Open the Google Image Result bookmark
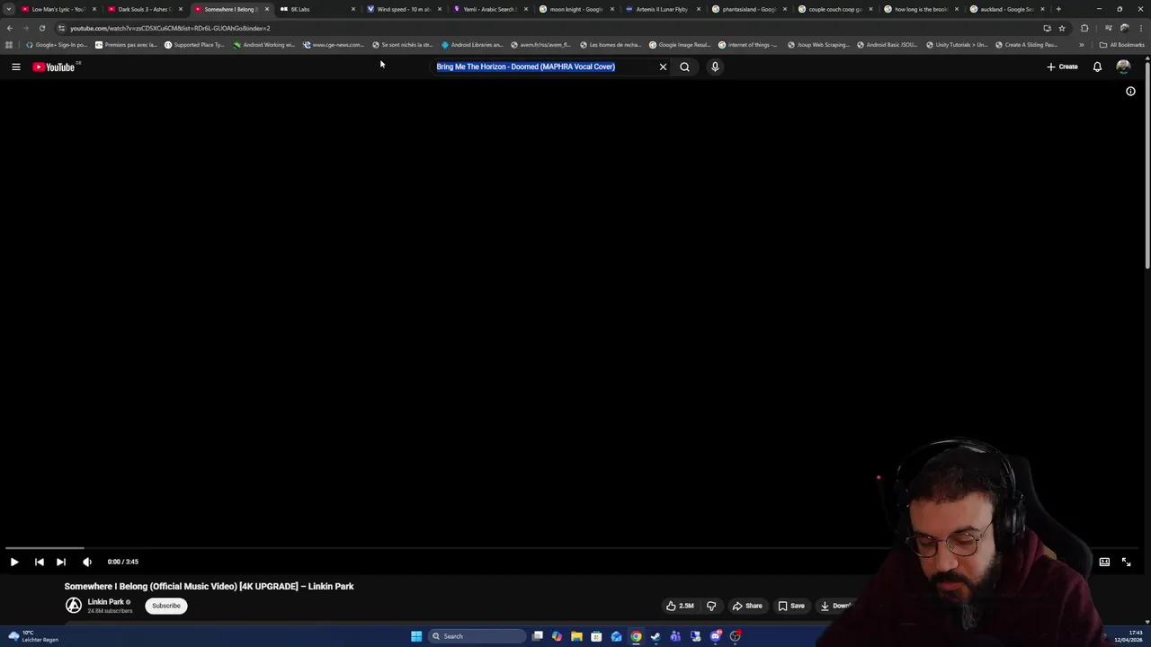 click(680, 45)
